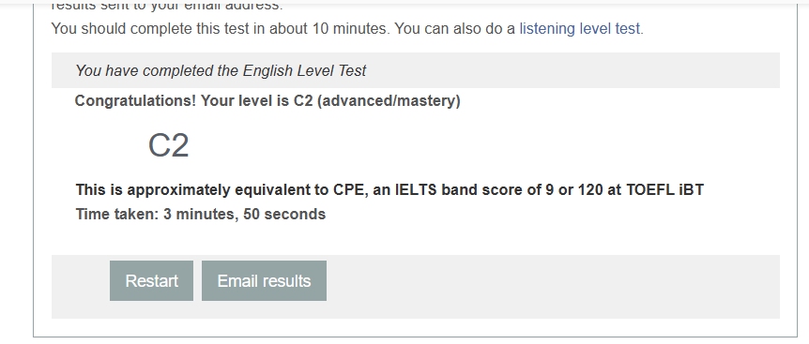Click the large C2 level result

click(168, 145)
